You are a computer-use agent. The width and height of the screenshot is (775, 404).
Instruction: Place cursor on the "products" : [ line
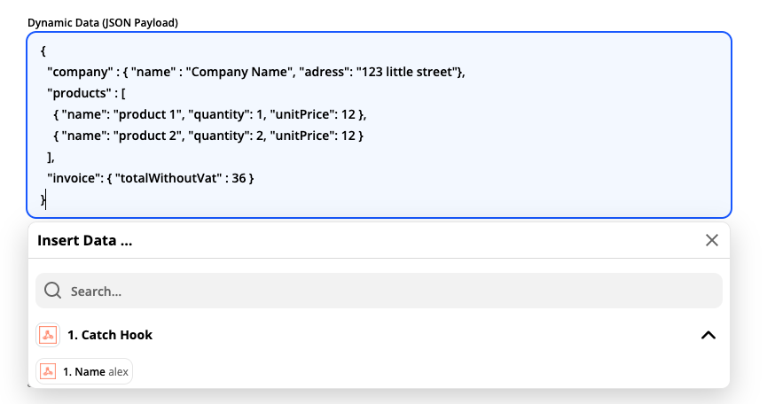click(87, 93)
